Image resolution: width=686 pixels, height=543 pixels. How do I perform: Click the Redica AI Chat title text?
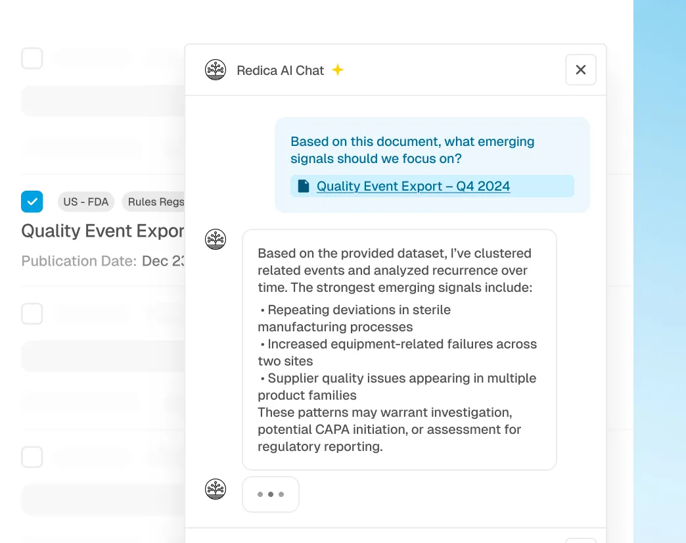[x=281, y=70]
